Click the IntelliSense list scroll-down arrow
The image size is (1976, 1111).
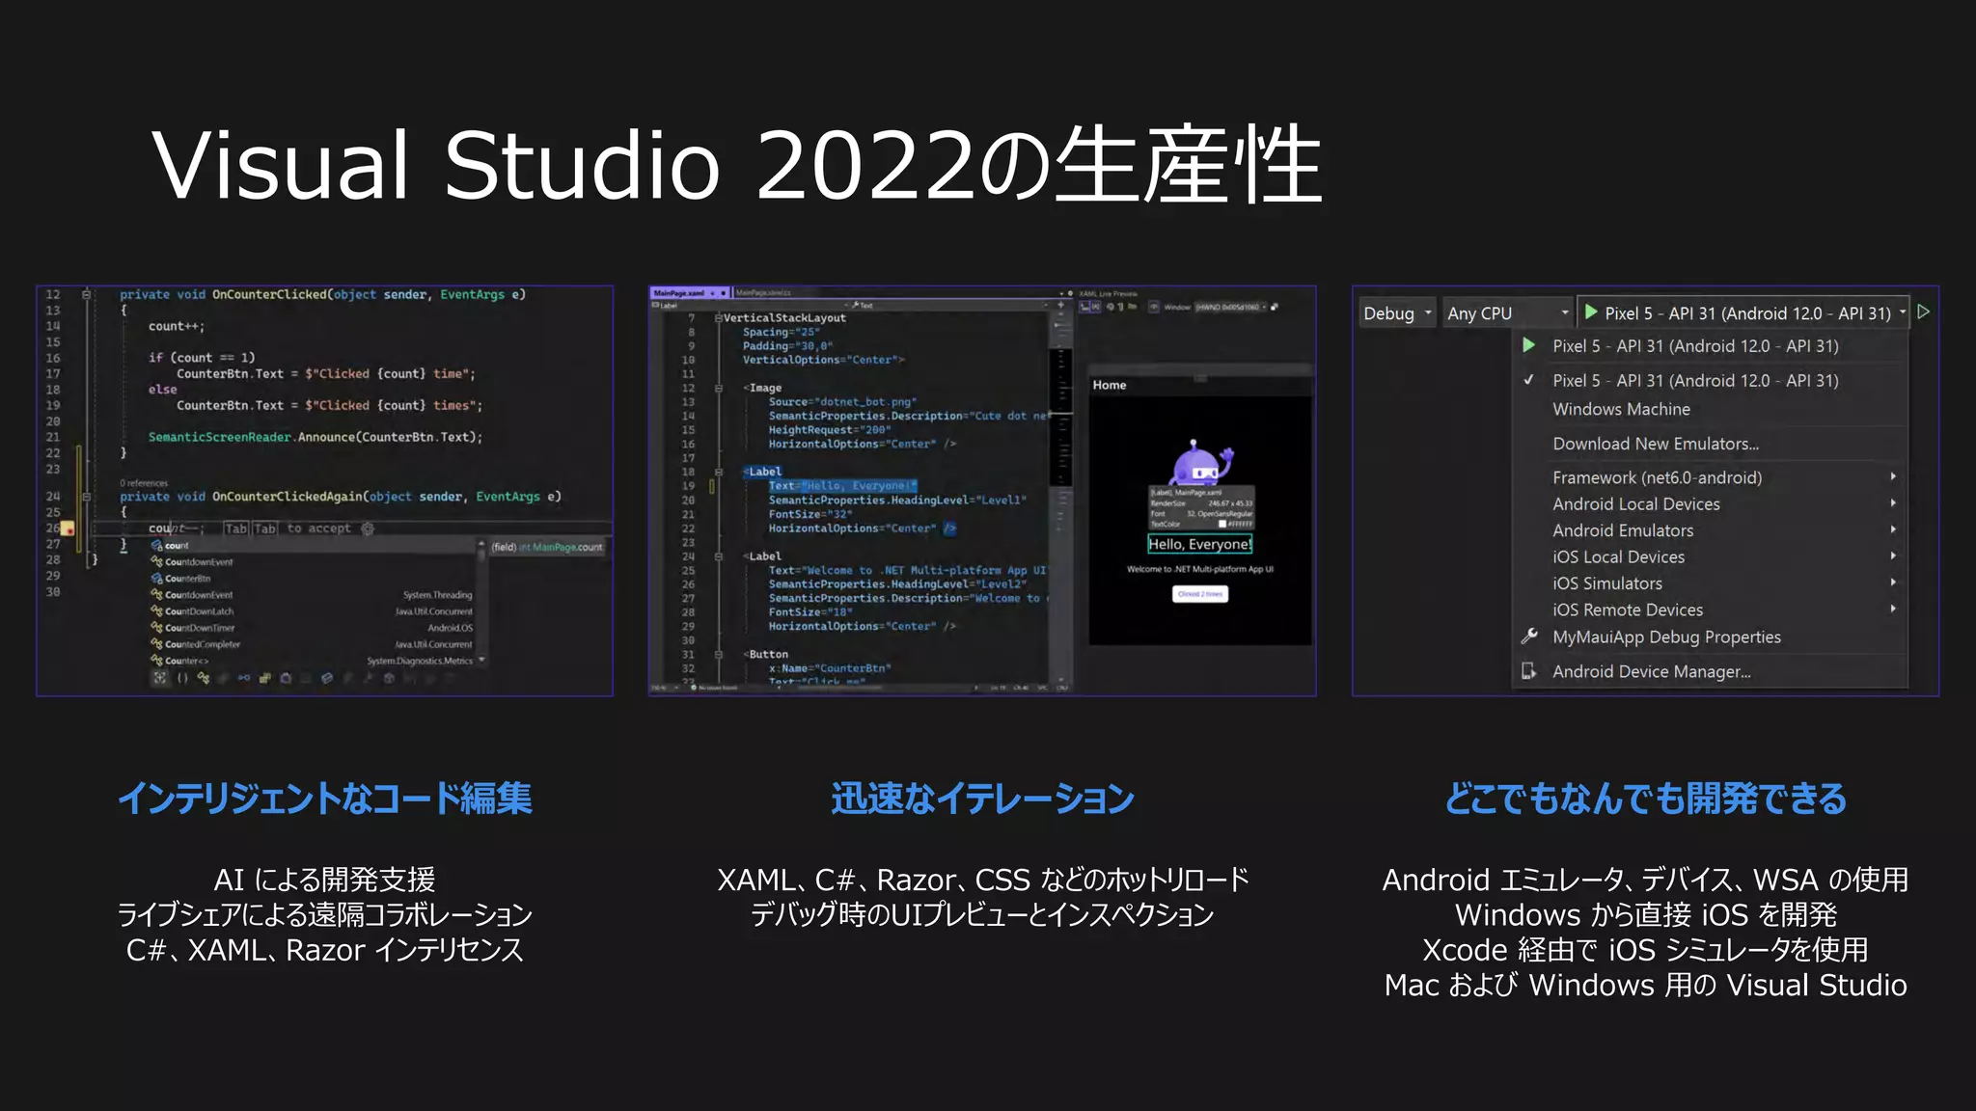pos(481,661)
